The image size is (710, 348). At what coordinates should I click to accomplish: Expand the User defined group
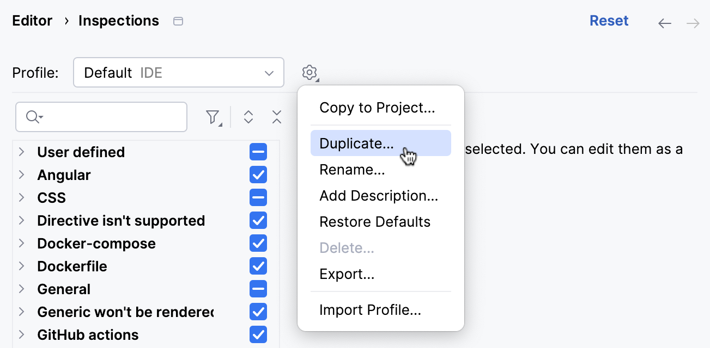tap(22, 152)
